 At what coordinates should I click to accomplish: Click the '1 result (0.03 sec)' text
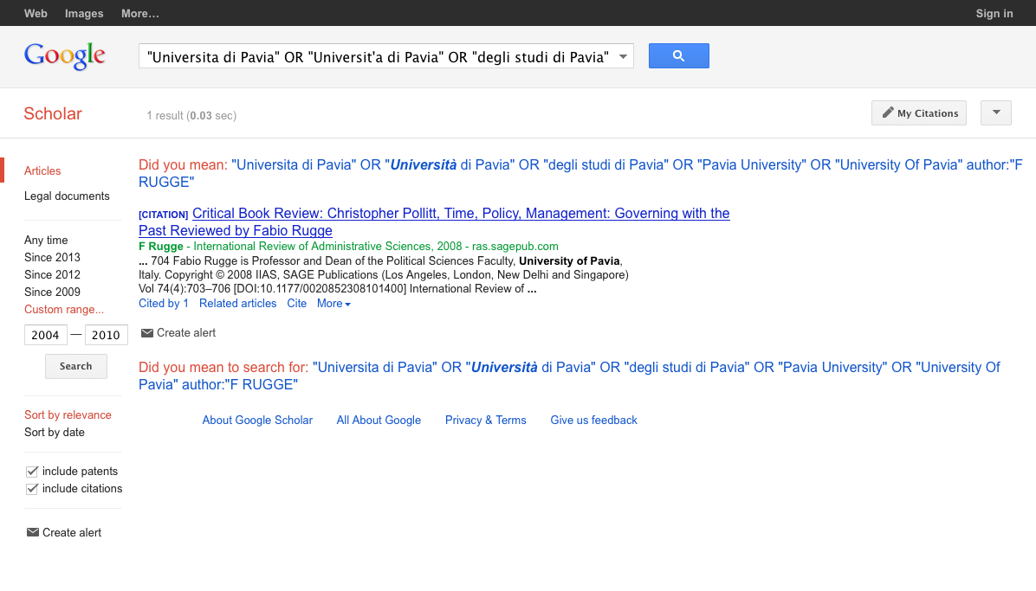pos(191,116)
